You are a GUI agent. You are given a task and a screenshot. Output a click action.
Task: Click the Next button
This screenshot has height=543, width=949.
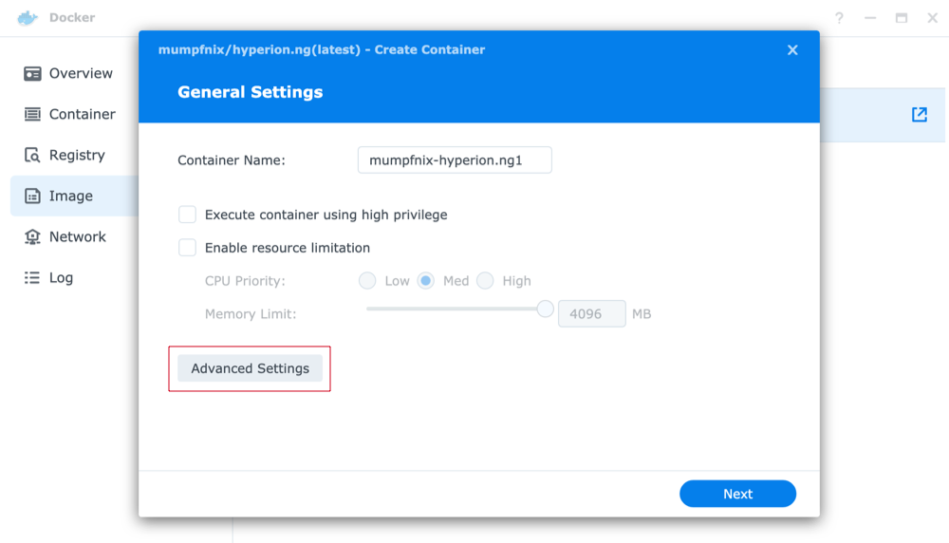click(737, 494)
